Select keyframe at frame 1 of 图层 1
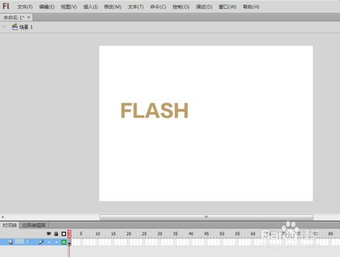 click(69, 242)
